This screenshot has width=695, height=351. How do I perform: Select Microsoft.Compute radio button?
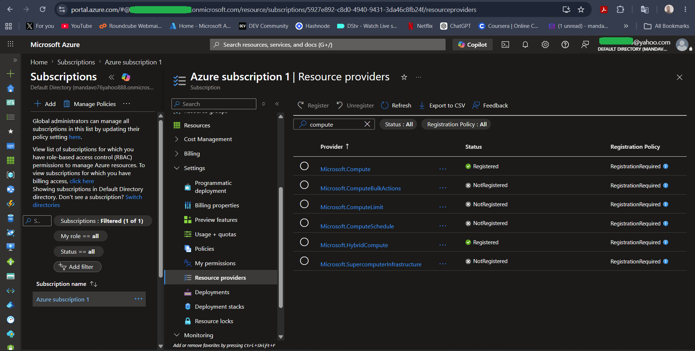click(304, 166)
